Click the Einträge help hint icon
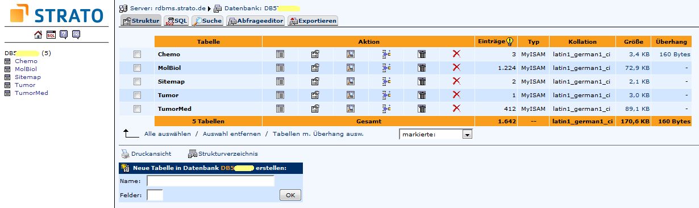699x208 pixels. coord(510,41)
